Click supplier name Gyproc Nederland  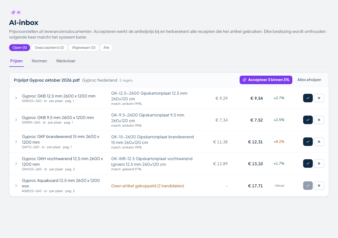tap(100, 80)
